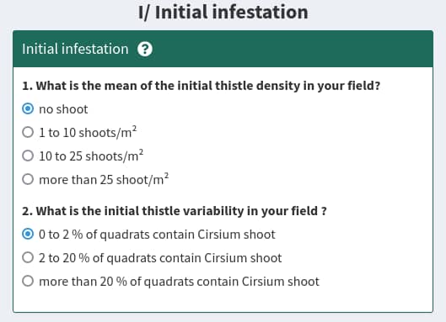Pick the 10 to 25 shoots/m² radio circle
This screenshot has height=322, width=446.
pos(28,156)
